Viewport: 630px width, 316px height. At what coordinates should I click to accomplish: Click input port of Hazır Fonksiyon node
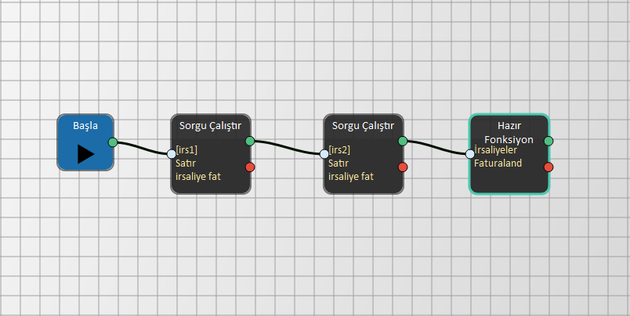point(470,154)
